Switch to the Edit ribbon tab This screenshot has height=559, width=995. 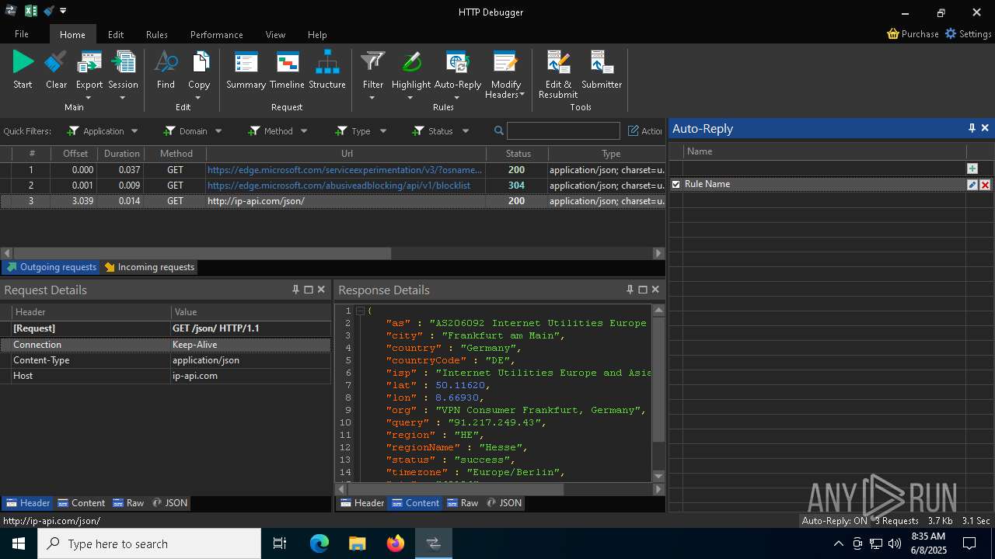coord(116,34)
